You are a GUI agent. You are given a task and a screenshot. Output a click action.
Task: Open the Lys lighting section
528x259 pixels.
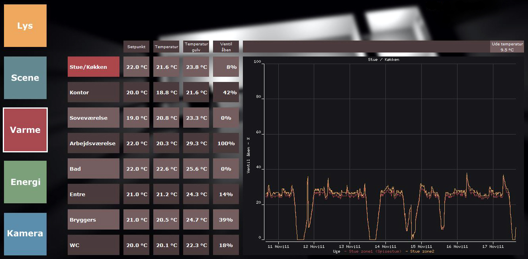tap(25, 26)
